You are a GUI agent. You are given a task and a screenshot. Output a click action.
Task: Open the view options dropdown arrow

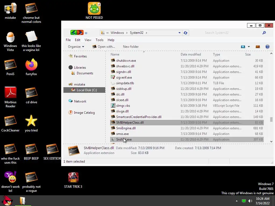[x=249, y=47]
